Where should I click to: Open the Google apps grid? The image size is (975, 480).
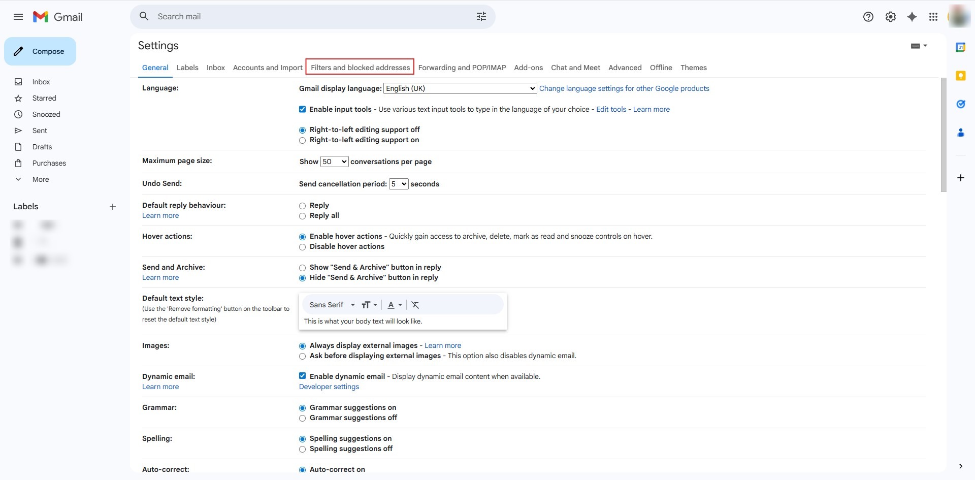933,17
